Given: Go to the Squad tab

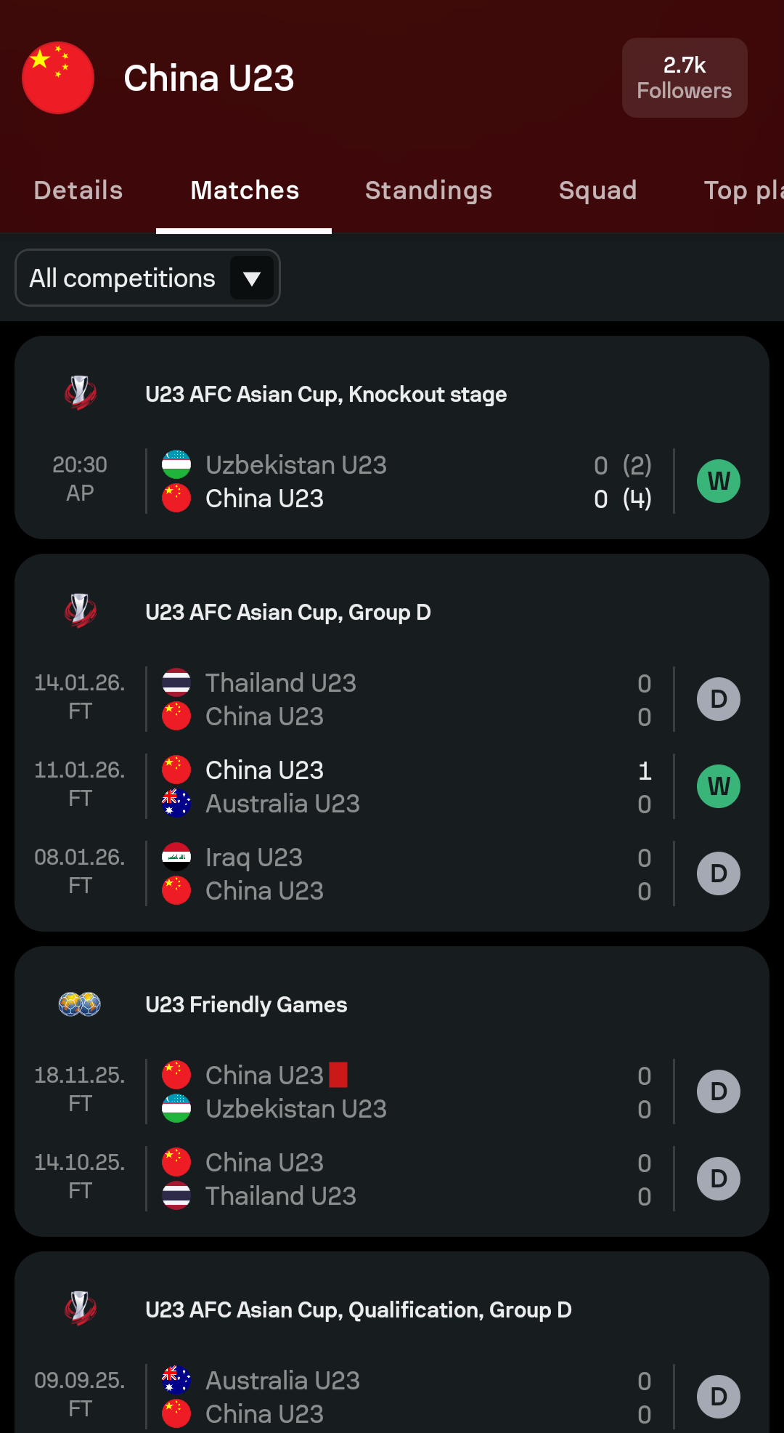Looking at the screenshot, I should (x=597, y=190).
